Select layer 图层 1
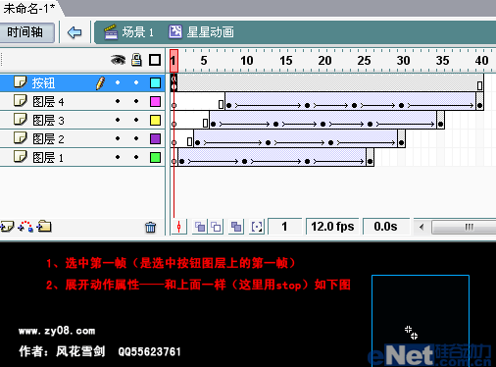This screenshot has height=367, width=496. tap(82, 157)
